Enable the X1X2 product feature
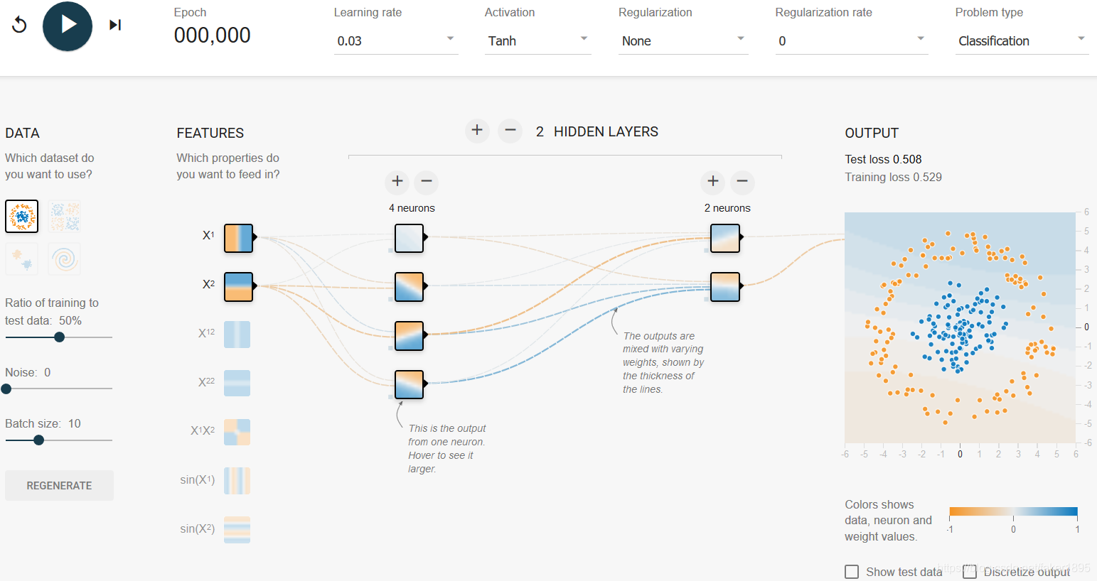1097x581 pixels. point(237,432)
